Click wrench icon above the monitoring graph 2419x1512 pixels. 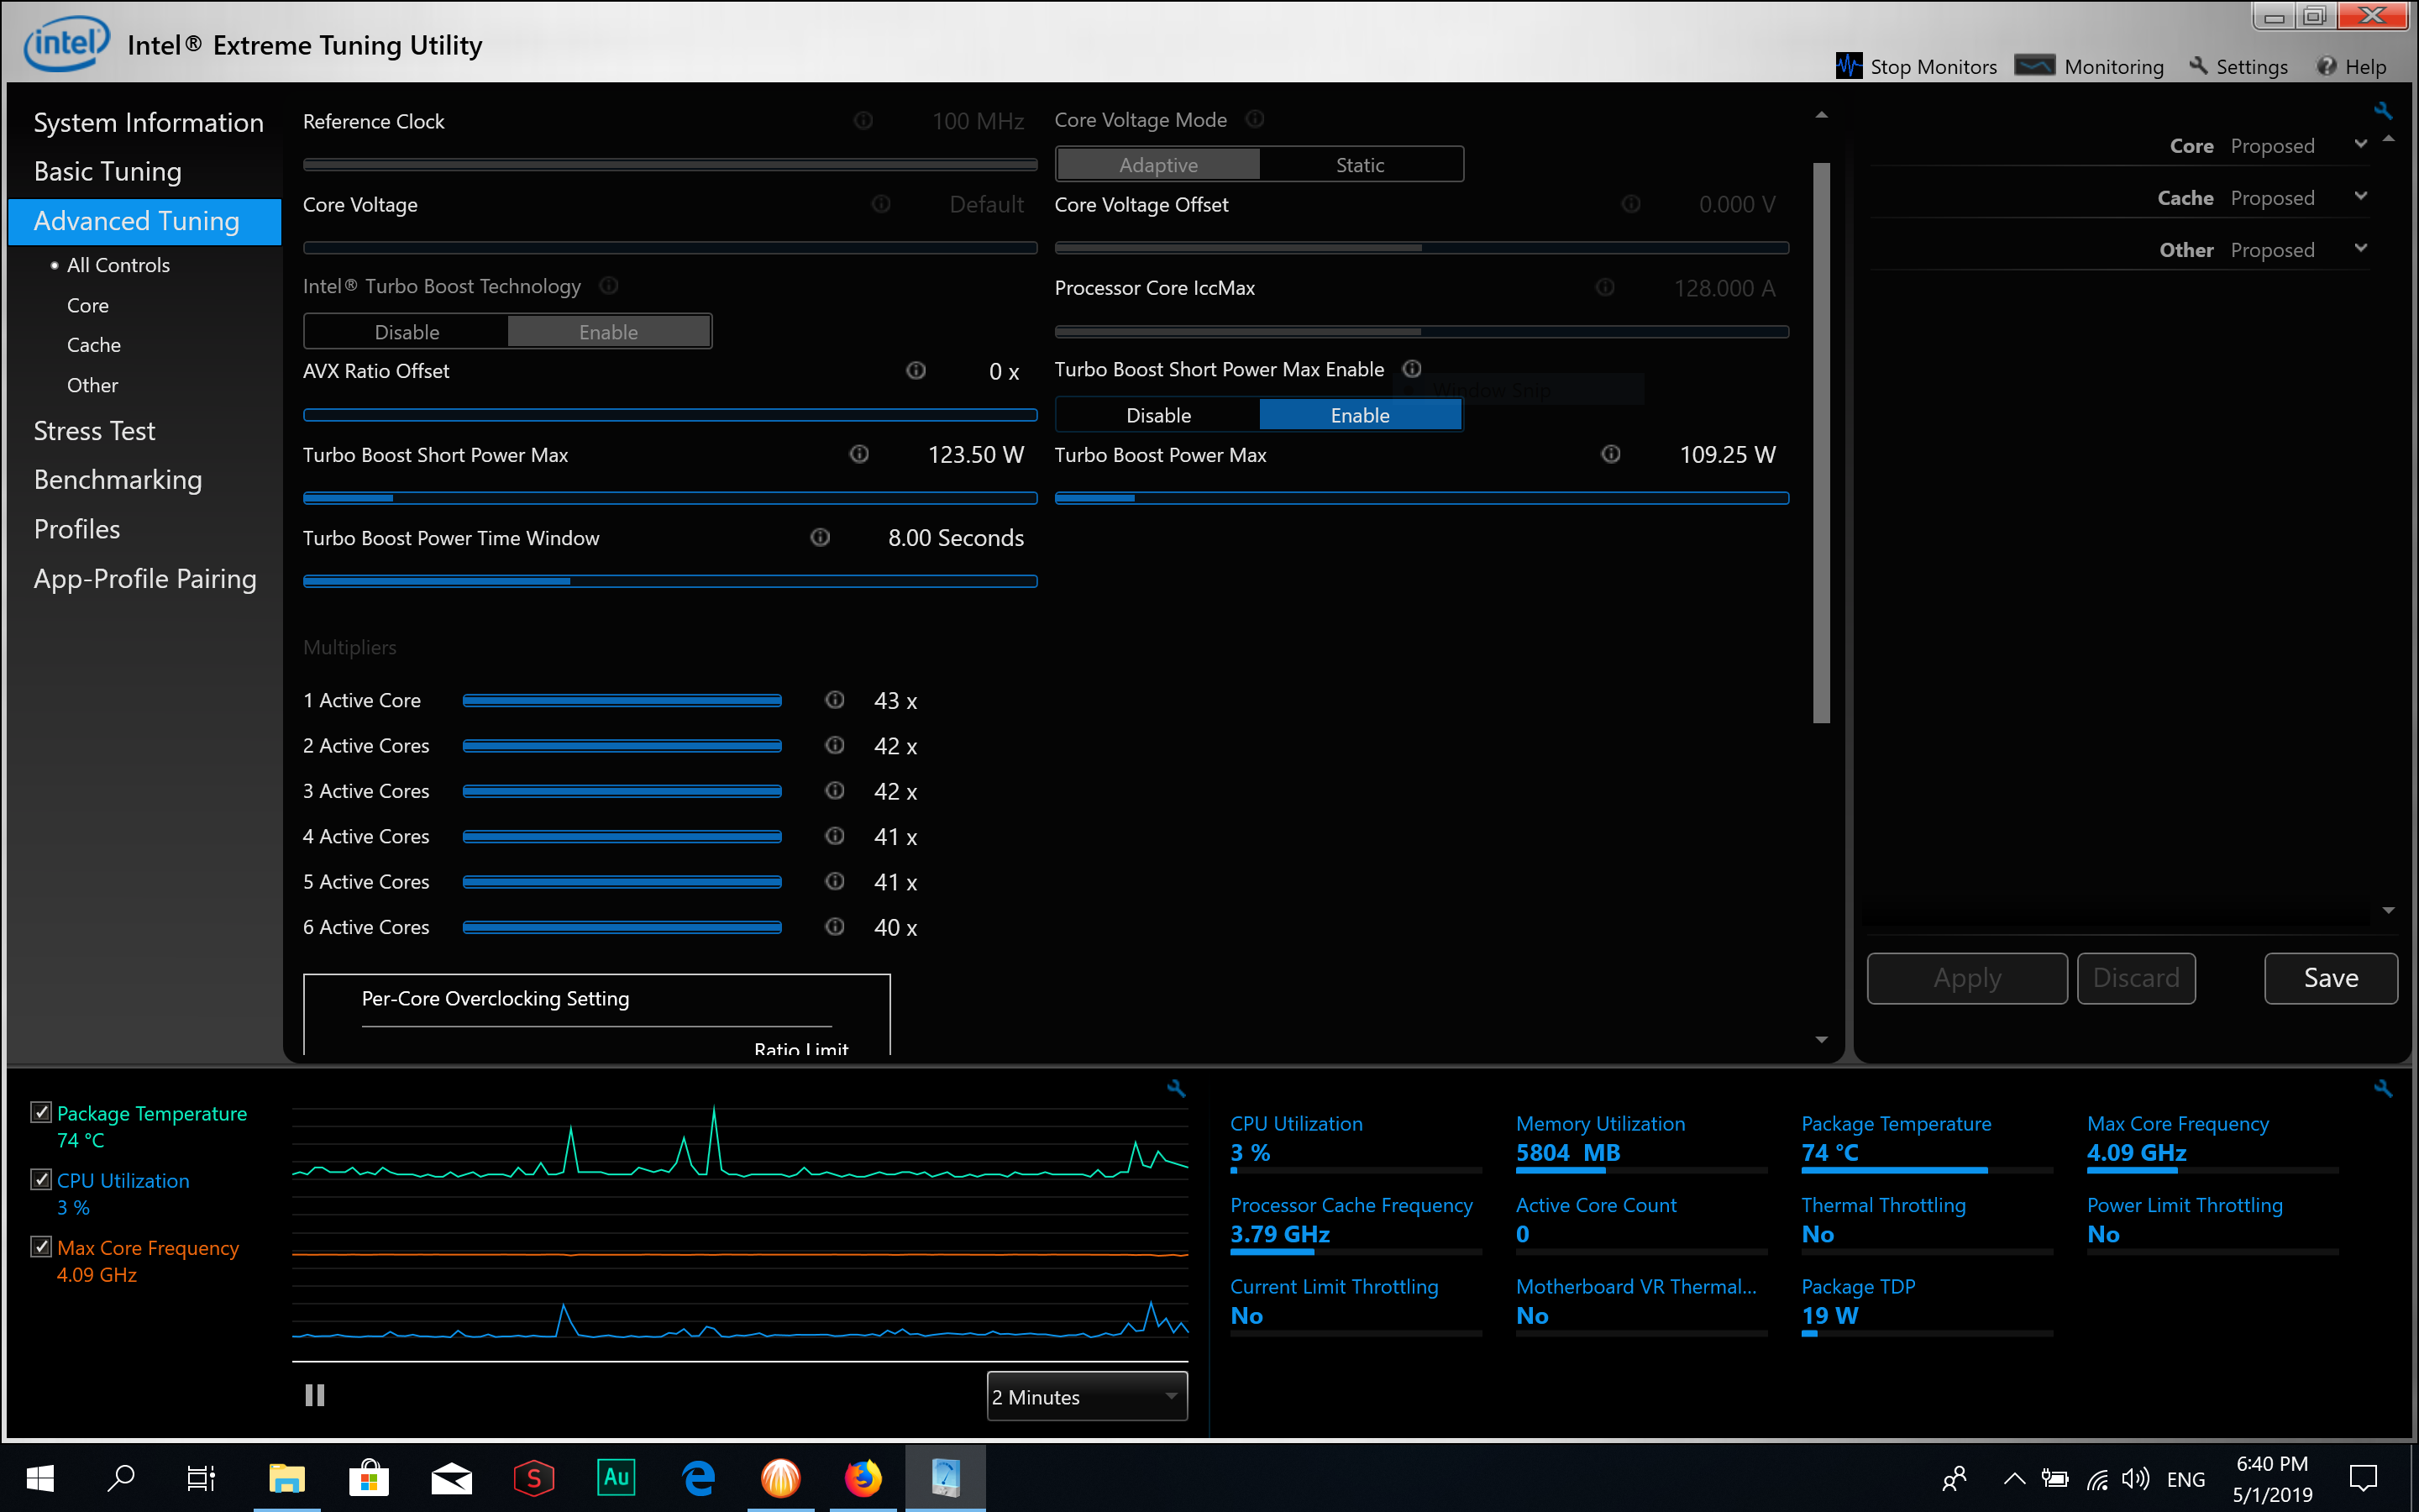tap(1177, 1088)
